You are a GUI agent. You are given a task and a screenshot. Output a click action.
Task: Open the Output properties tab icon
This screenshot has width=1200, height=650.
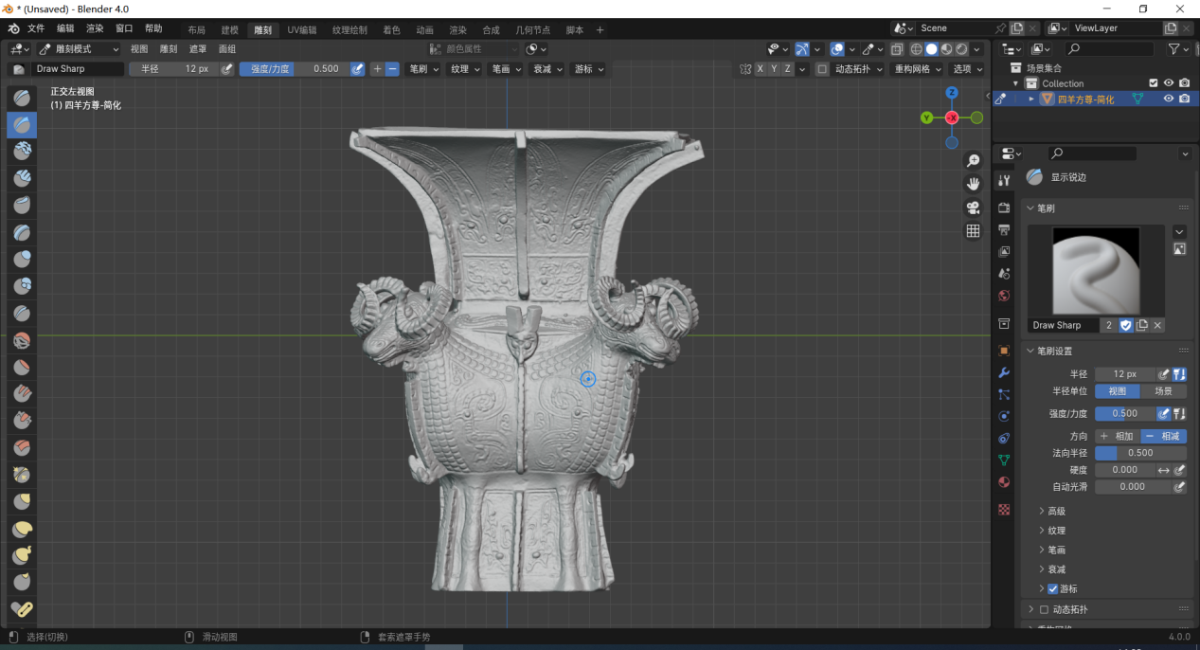(x=1004, y=229)
